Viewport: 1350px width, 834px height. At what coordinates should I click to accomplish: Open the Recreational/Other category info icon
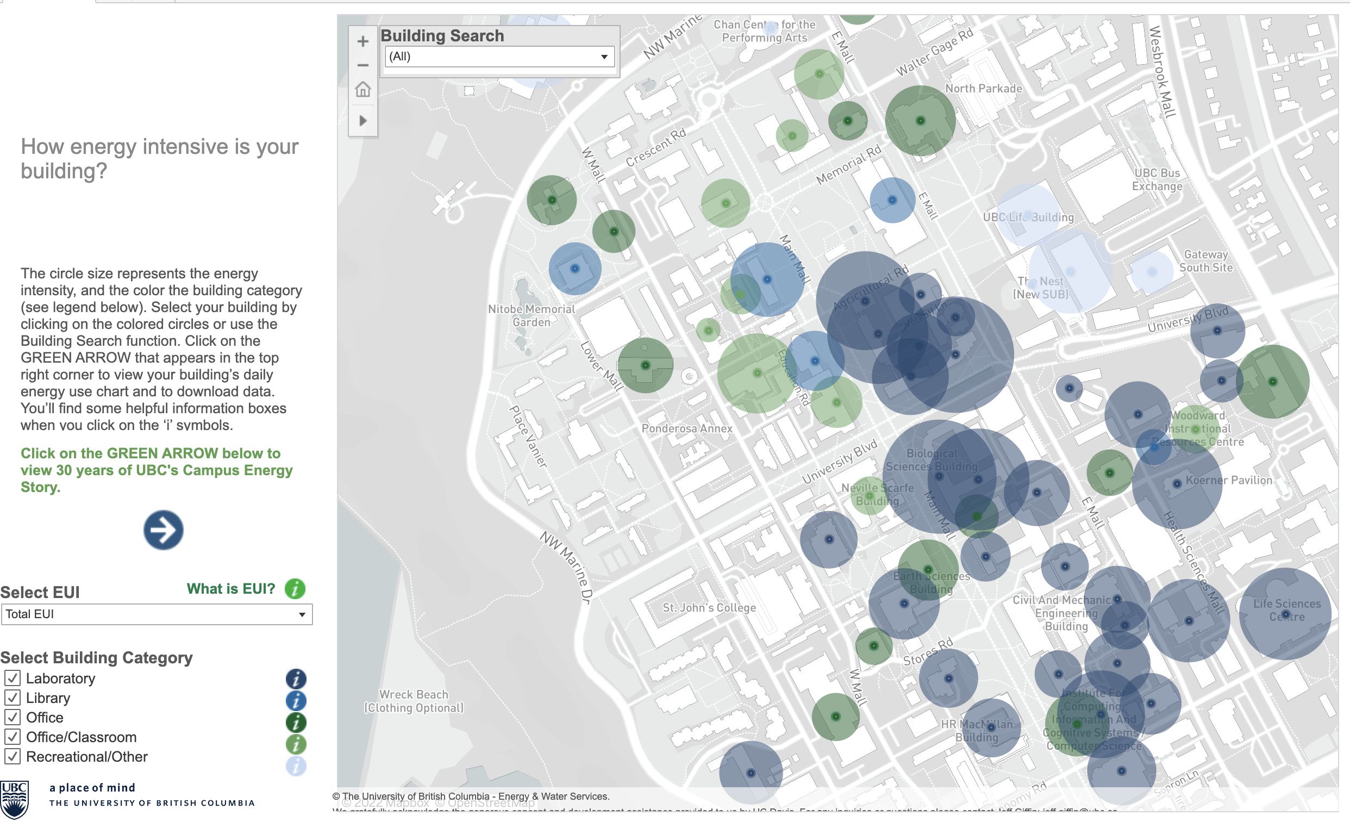[x=296, y=766]
